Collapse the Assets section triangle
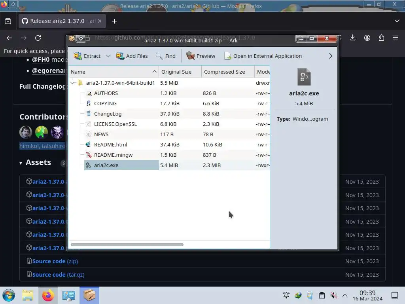Viewport: 405px width, 304px height. coord(21,163)
